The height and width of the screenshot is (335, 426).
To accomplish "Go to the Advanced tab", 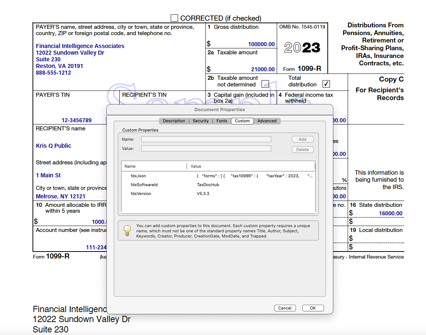I will pos(267,121).
